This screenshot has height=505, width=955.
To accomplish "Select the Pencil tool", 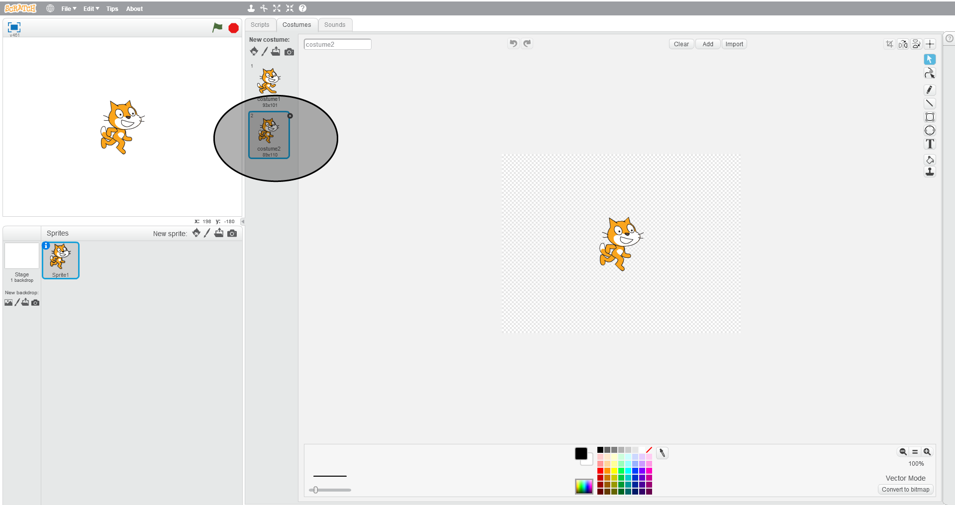I will [x=930, y=90].
